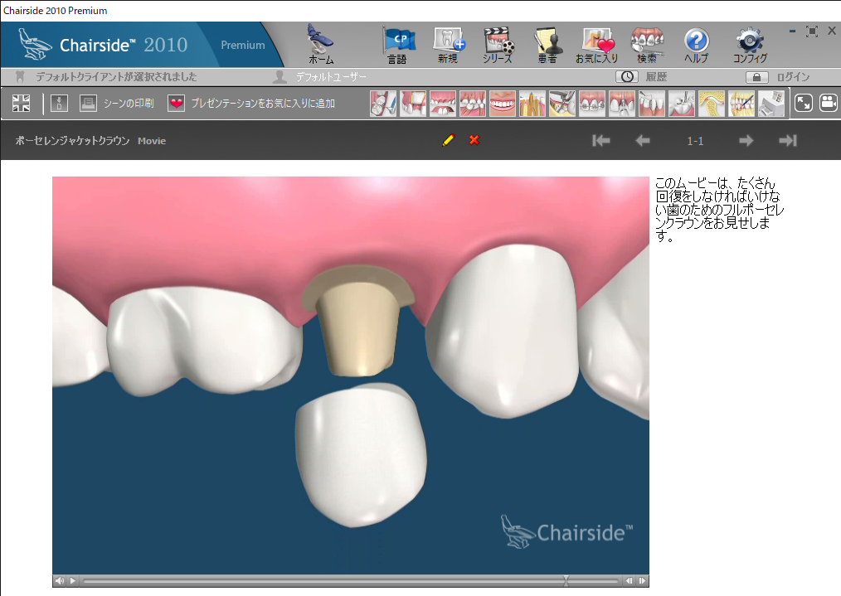This screenshot has height=596, width=841.
Task: Click the heart icon to add favorite
Action: (x=176, y=103)
